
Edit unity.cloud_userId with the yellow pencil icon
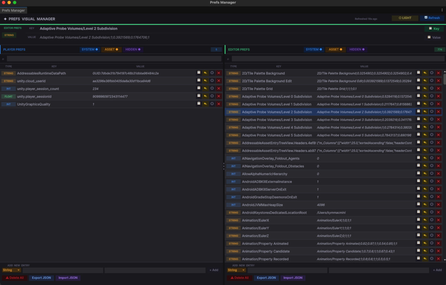pyautogui.click(x=206, y=81)
